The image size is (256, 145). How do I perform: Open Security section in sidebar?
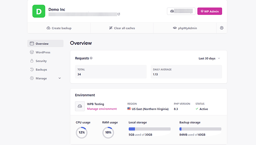point(46,61)
